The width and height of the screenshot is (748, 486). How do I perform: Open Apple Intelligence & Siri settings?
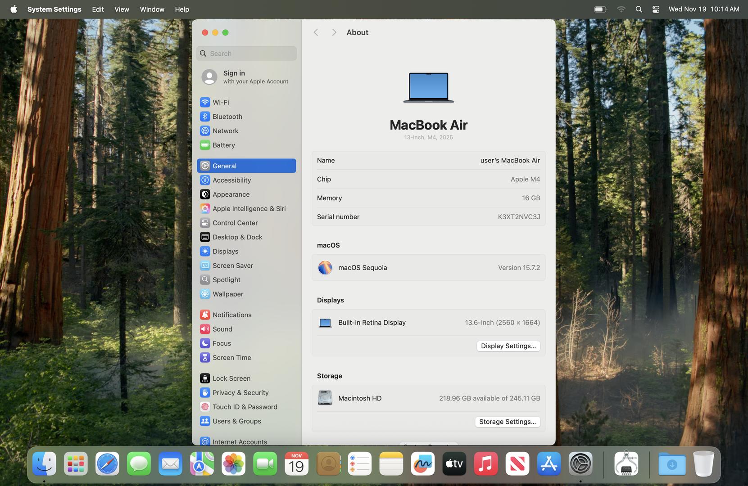[x=249, y=208]
